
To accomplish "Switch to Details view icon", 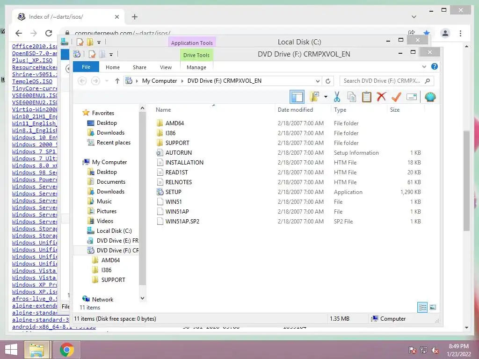I will click(422, 308).
